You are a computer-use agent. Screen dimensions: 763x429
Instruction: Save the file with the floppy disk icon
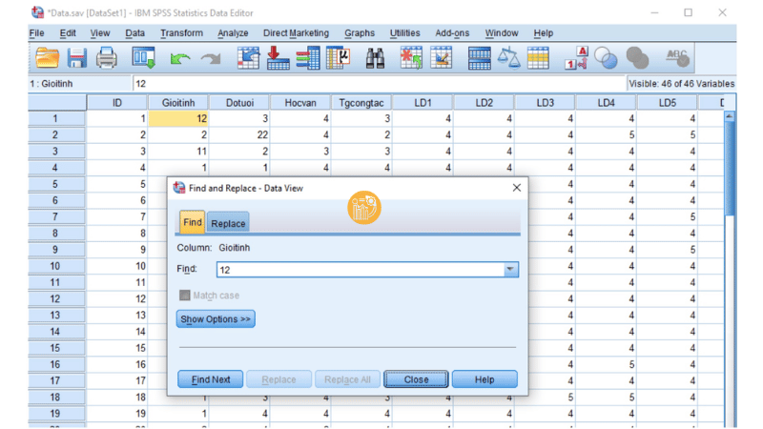76,58
